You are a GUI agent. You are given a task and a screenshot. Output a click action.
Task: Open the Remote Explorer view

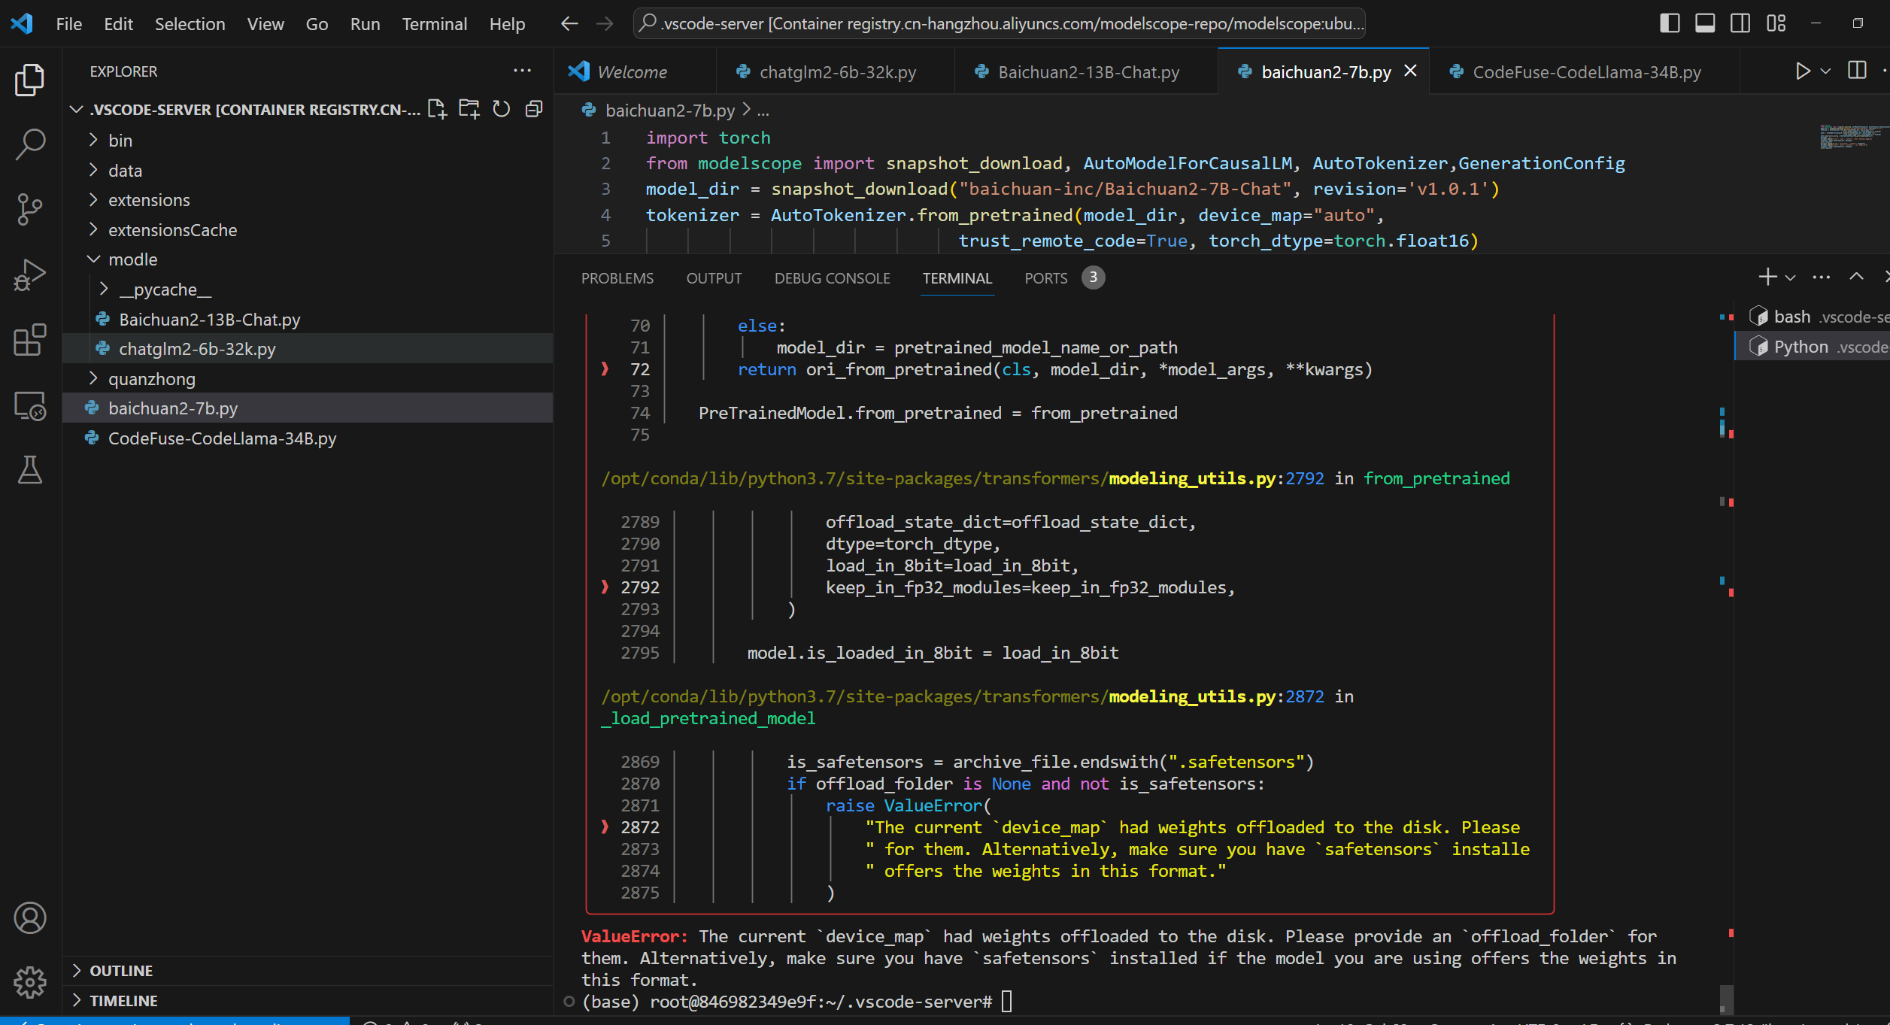coord(30,405)
